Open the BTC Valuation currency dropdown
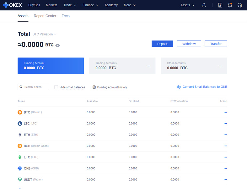 (44, 34)
